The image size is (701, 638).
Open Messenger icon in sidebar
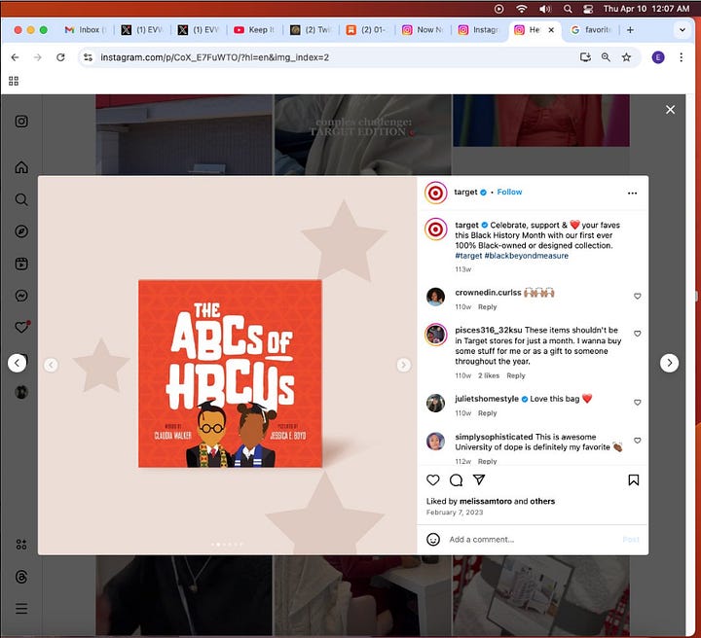click(21, 296)
